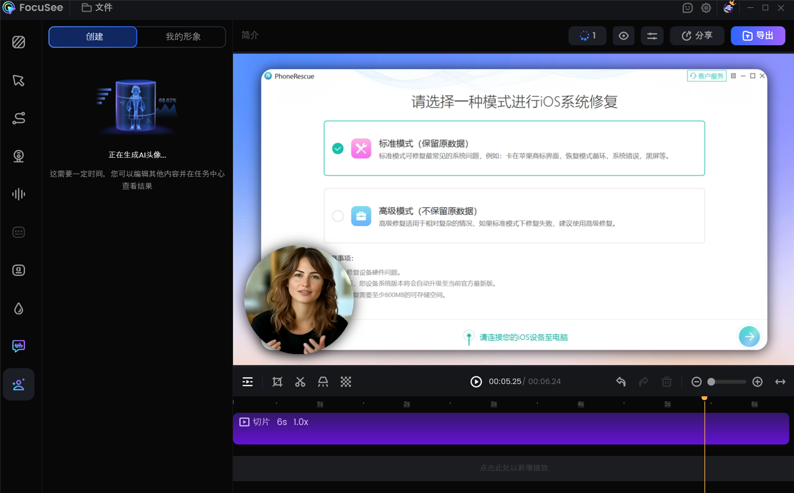Select the cursor effects tool
The height and width of the screenshot is (493, 794).
click(19, 80)
